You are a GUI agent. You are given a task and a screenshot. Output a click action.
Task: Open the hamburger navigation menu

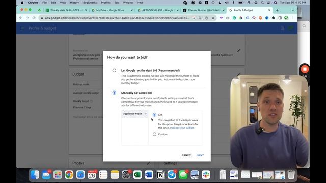[22, 28]
